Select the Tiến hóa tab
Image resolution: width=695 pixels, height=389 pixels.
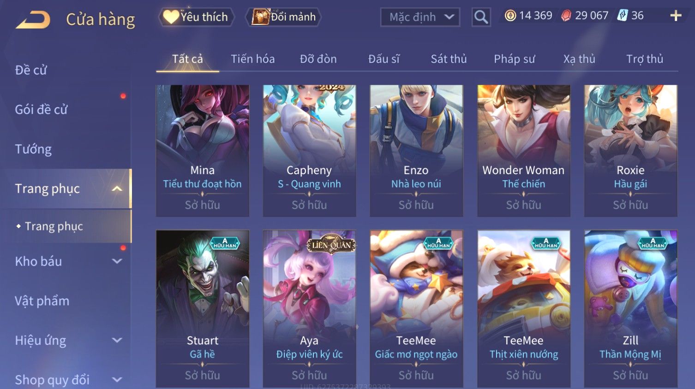[x=252, y=59]
